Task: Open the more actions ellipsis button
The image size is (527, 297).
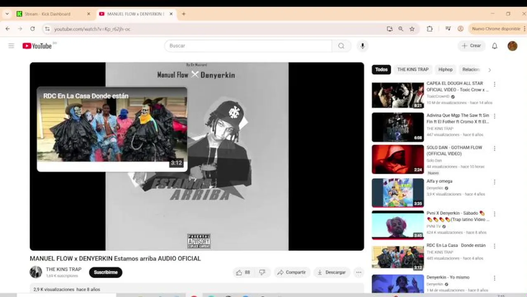Action: click(x=359, y=272)
